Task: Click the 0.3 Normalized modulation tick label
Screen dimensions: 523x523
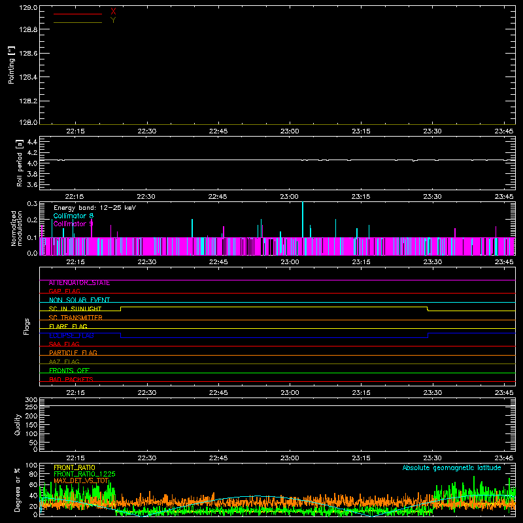Action: click(32, 203)
